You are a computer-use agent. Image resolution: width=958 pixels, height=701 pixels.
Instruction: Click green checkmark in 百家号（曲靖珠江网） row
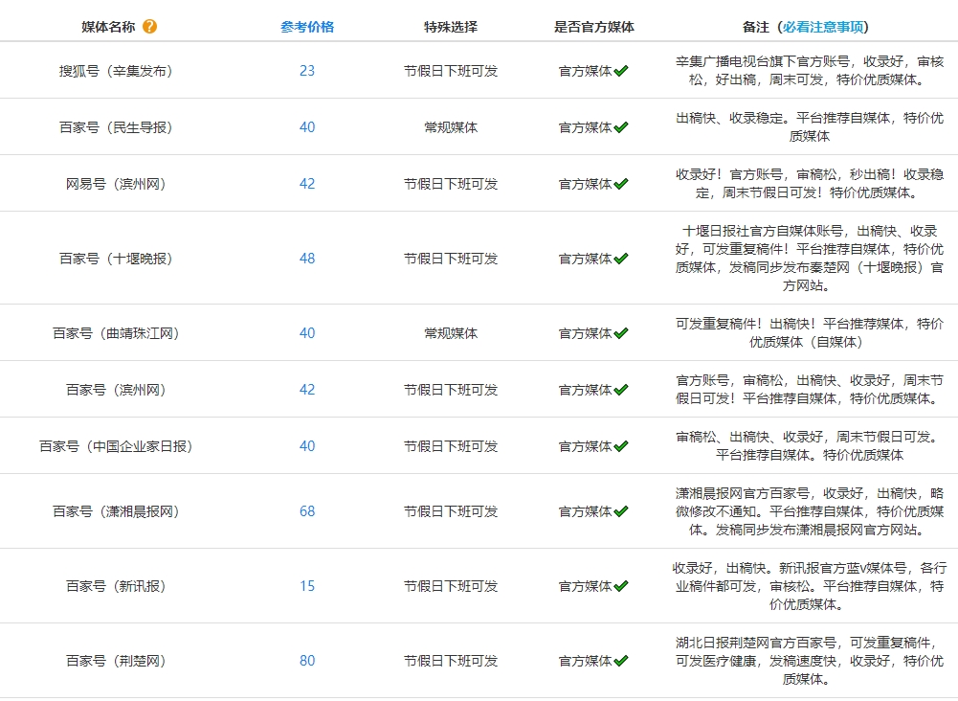click(x=621, y=333)
